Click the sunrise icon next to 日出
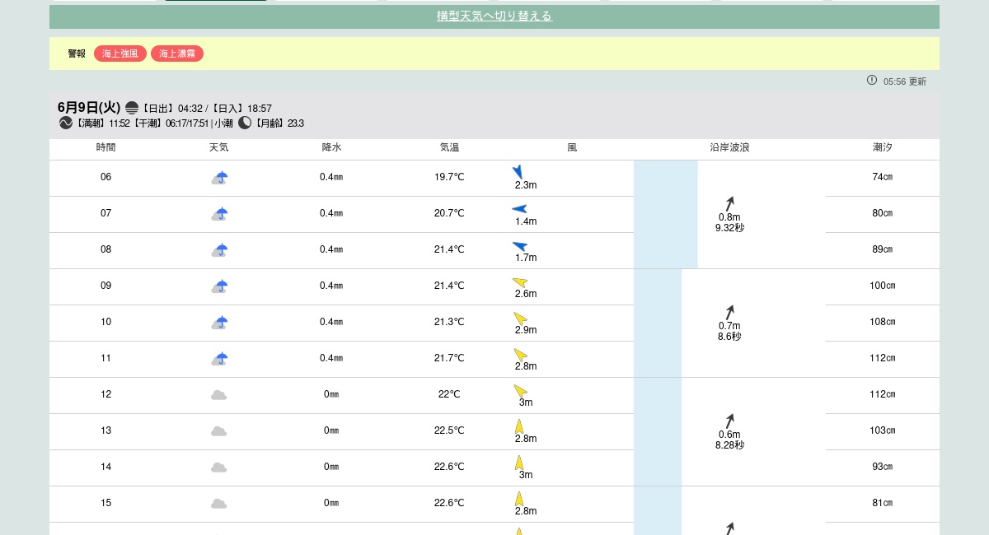The width and height of the screenshot is (989, 535). point(132,108)
